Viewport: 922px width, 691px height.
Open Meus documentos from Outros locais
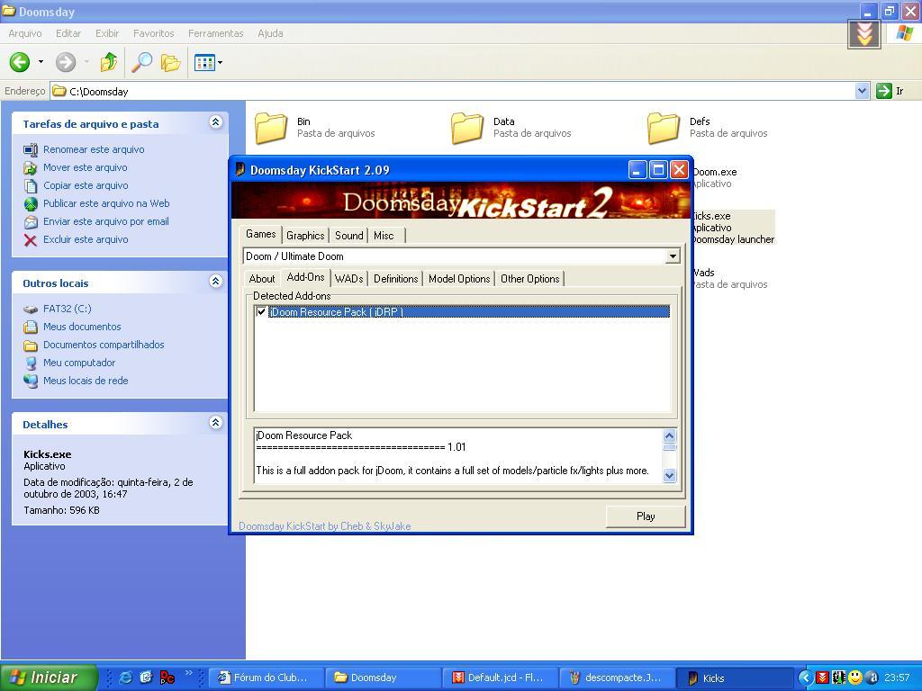(x=82, y=327)
